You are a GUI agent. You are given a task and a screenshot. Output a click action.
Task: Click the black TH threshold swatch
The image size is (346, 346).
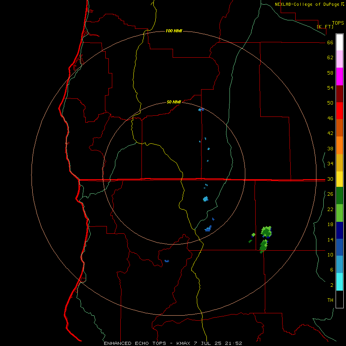[x=339, y=299]
